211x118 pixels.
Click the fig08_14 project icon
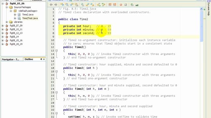tap(7, 37)
